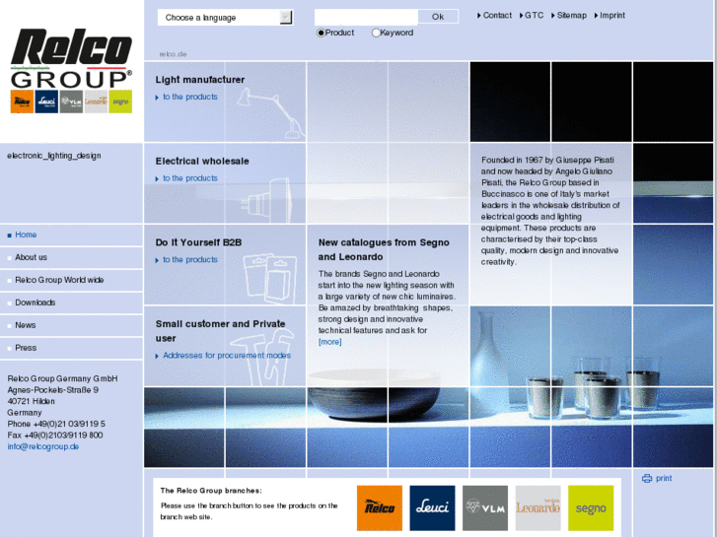Open the Downloads menu item

coord(36,302)
